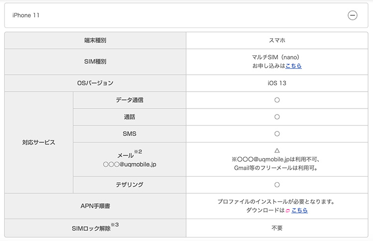Click the circle mark in データ通信 row

(x=277, y=100)
